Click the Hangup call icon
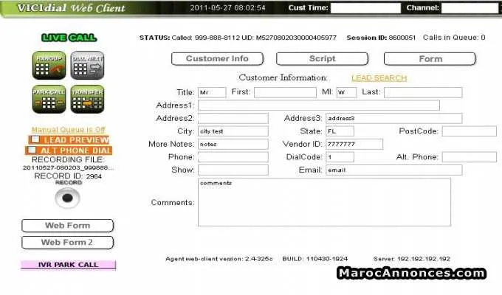Viewport: 502px width, 295px height. tap(49, 66)
